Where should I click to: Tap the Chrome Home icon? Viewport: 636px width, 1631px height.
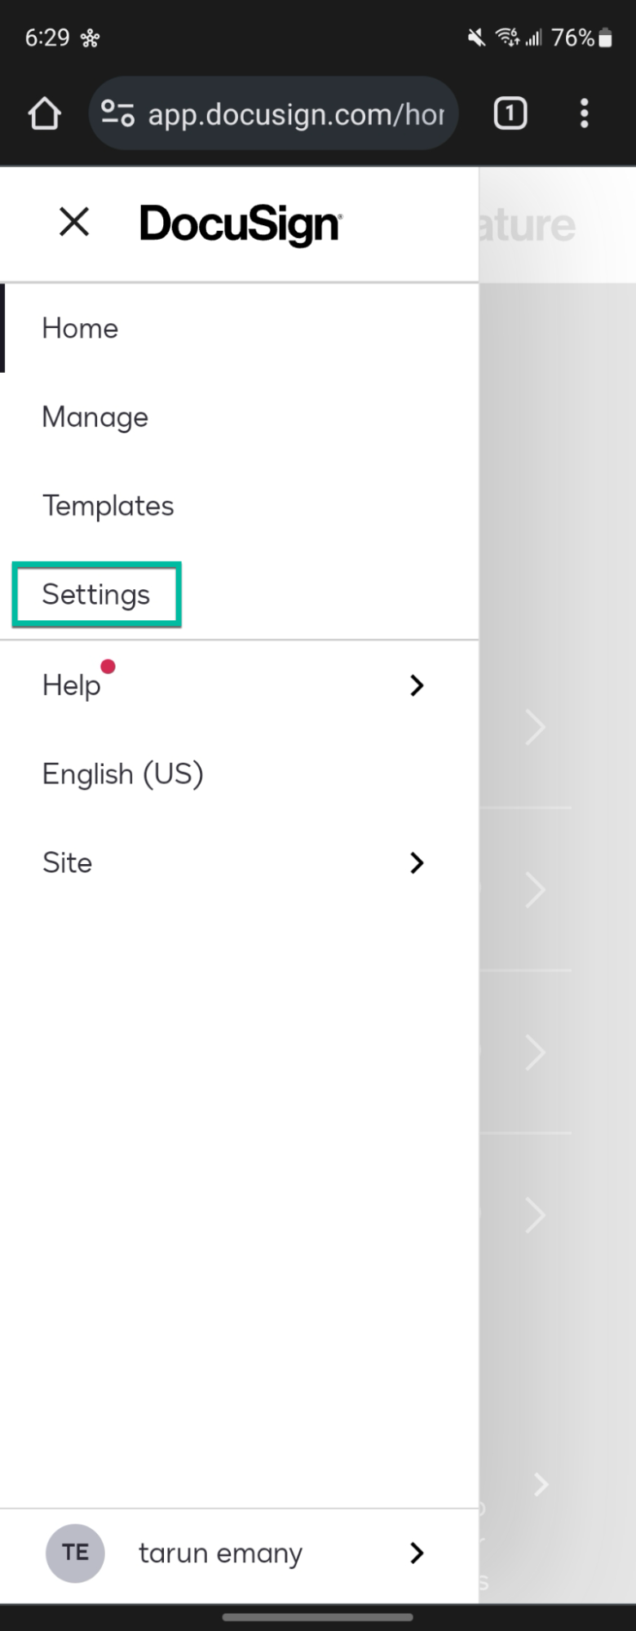44,113
